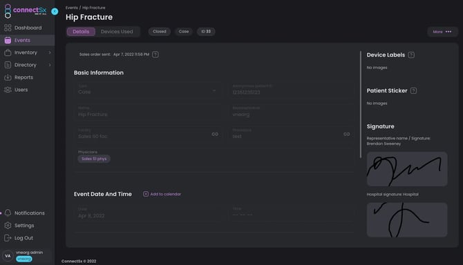Expand the Inventory submenu chevron
The image size is (463, 265).
[50, 52]
